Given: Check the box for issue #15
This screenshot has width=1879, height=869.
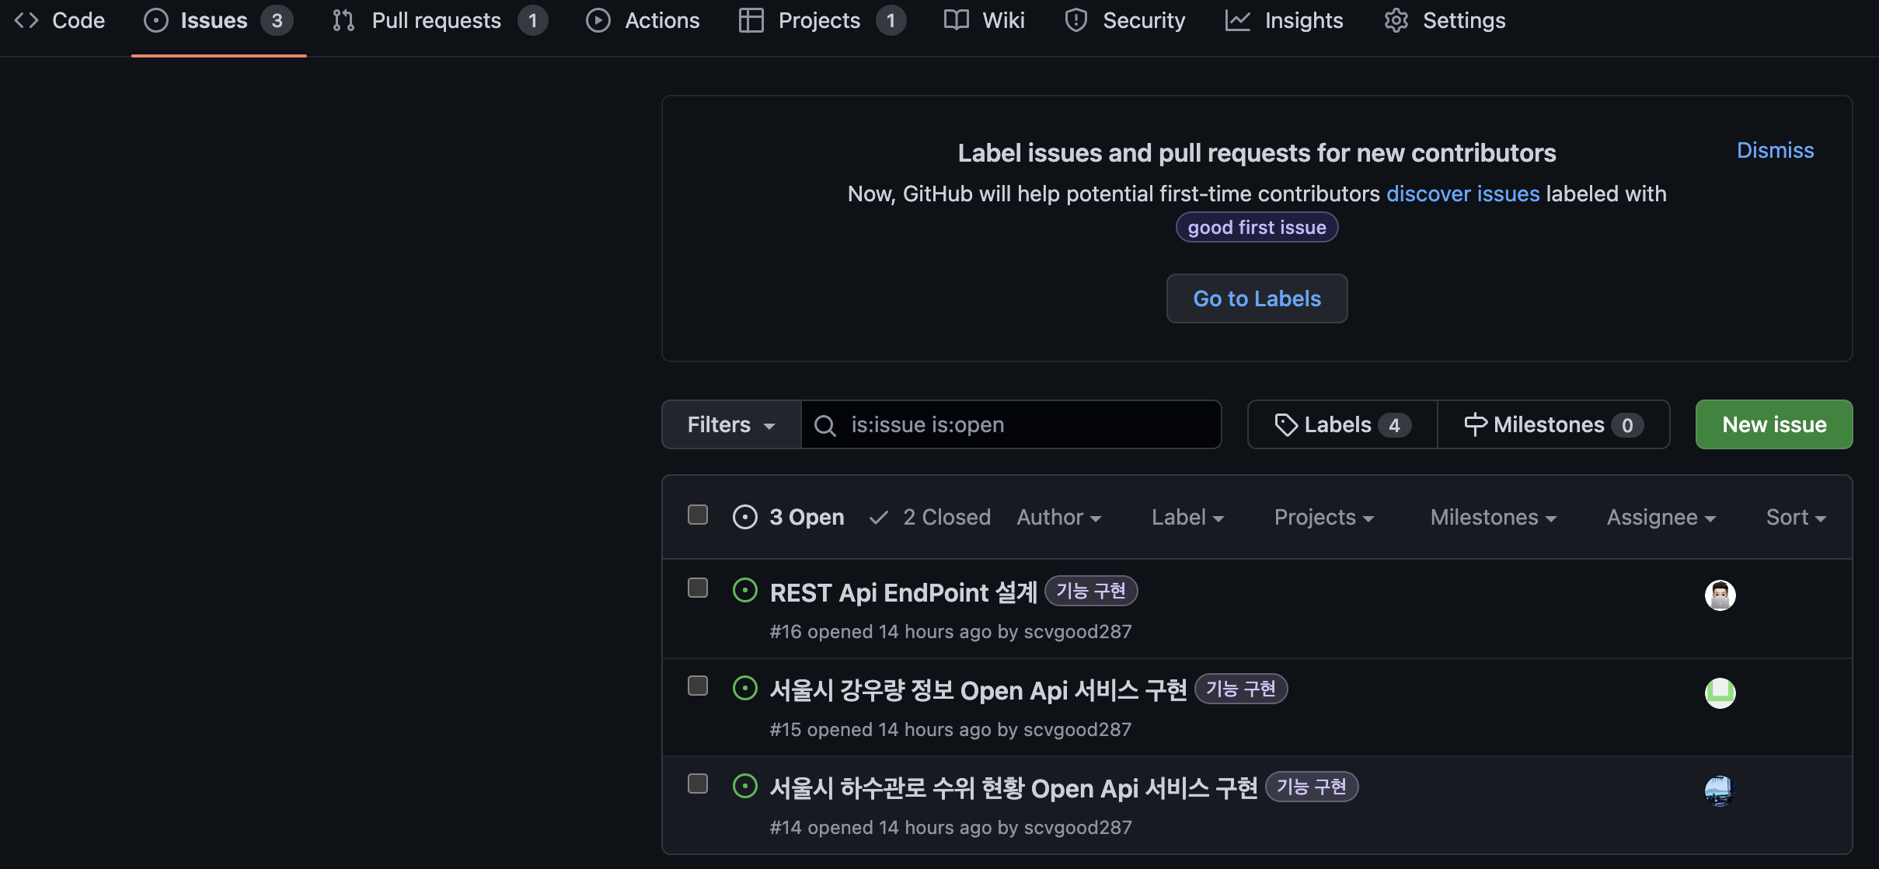Looking at the screenshot, I should (x=698, y=686).
